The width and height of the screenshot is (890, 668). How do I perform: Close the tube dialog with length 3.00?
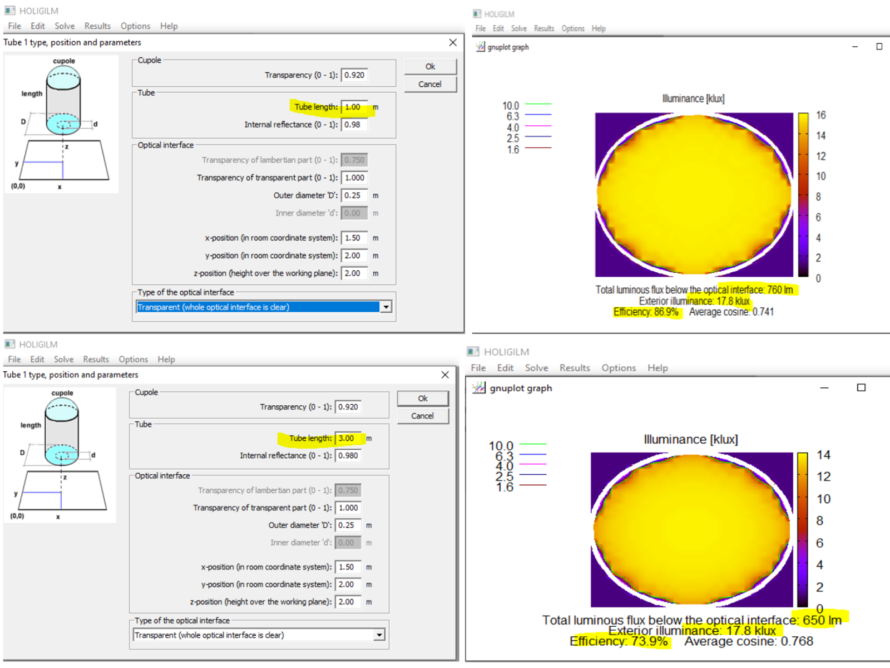point(445,375)
